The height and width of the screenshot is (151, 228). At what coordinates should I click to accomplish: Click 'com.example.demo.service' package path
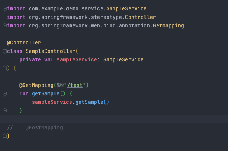[66, 8]
